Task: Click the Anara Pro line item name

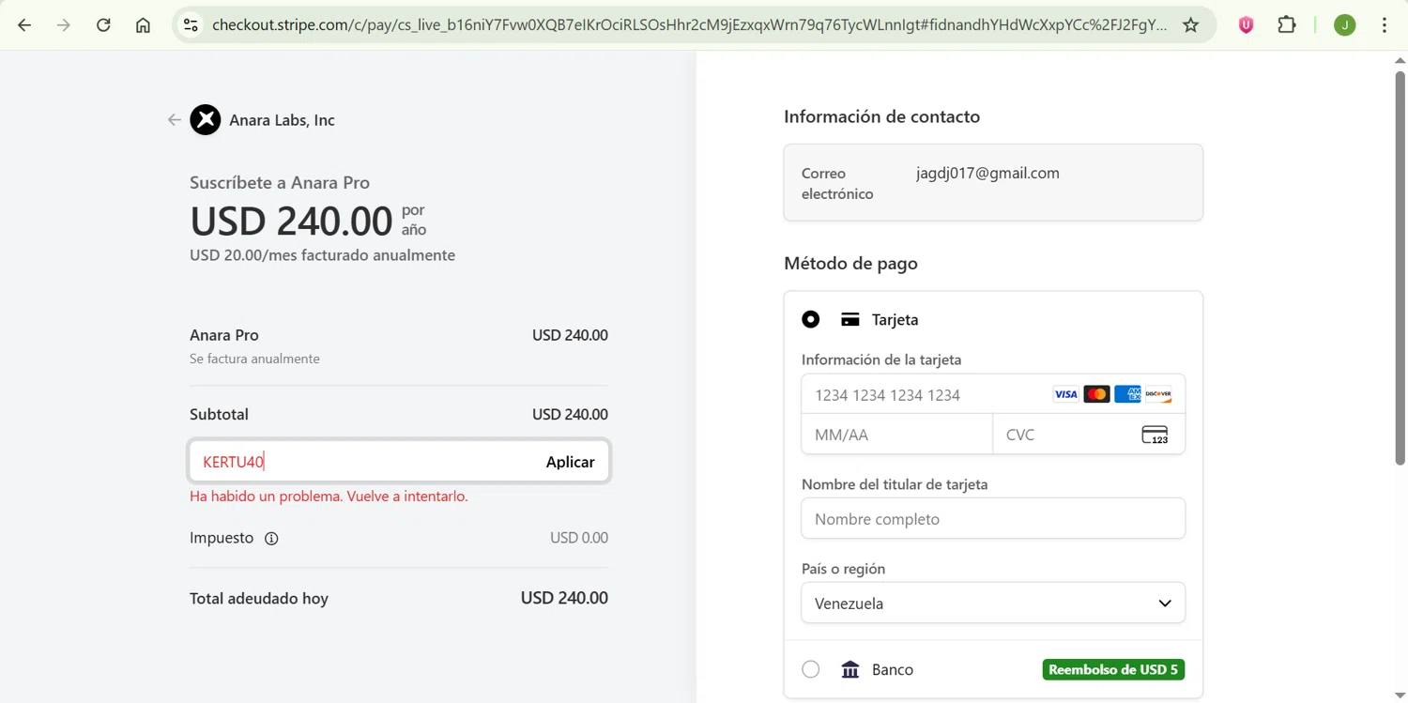Action: coord(224,335)
